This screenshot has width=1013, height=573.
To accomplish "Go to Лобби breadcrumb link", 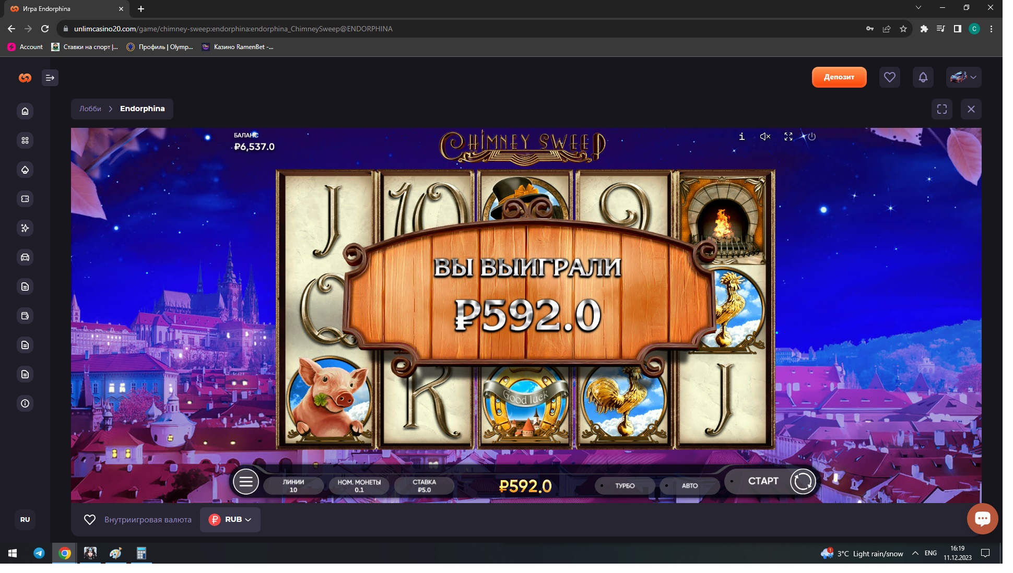I will pos(90,109).
